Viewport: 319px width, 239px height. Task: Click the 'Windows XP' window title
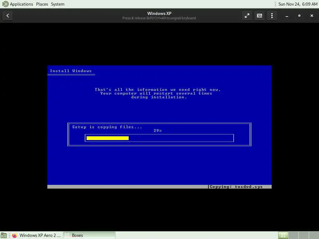coord(159,13)
